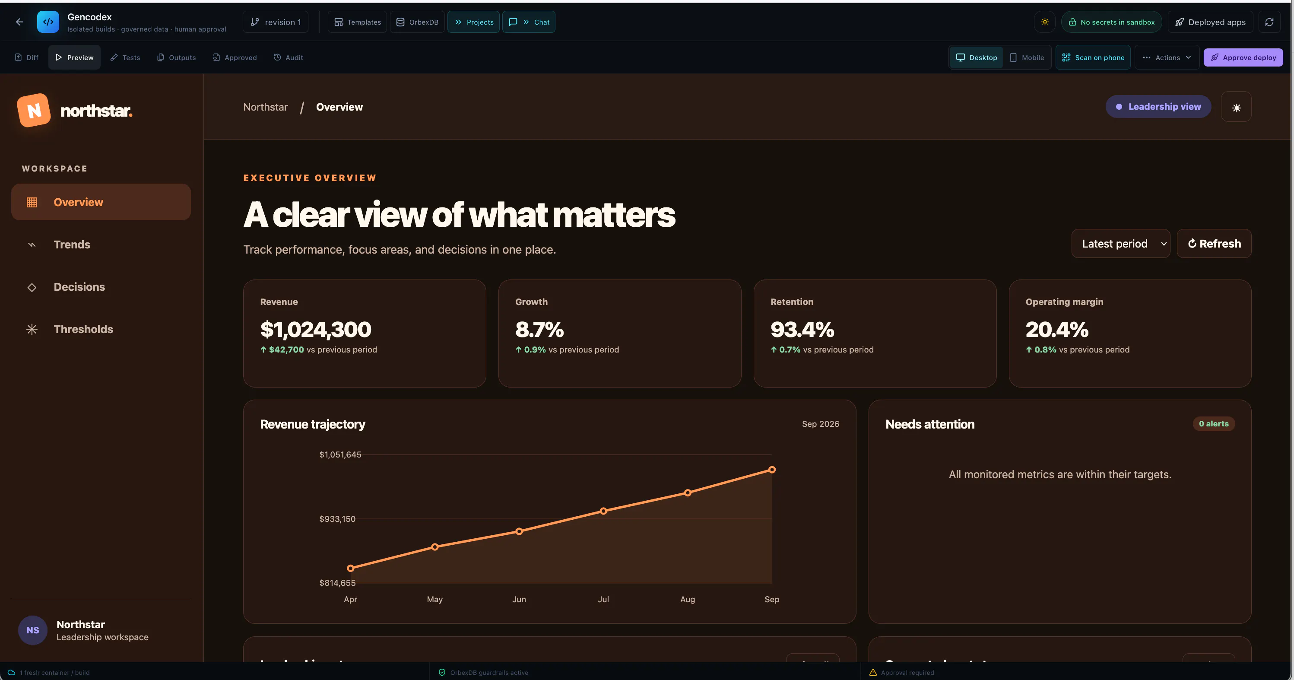Image resolution: width=1294 pixels, height=680 pixels.
Task: Click Approve deploy
Action: pyautogui.click(x=1243, y=57)
